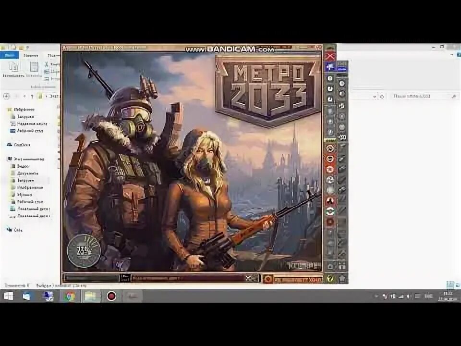Screen dimensions: 461x346
Task: Click the yellow question mark help icon
Action: (330, 278)
